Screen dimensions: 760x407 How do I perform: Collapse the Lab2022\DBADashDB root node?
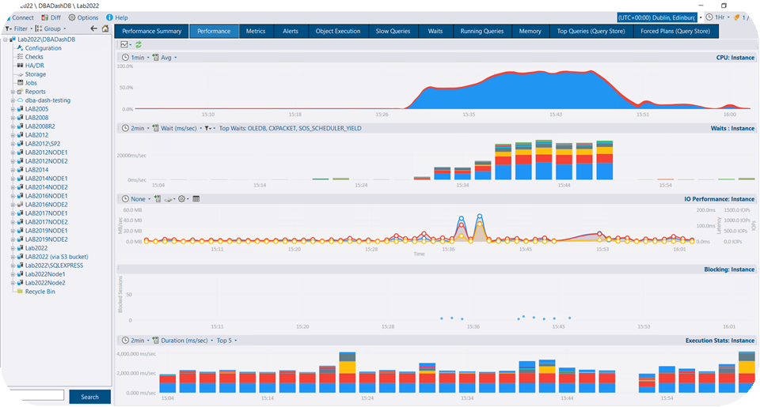(6, 40)
